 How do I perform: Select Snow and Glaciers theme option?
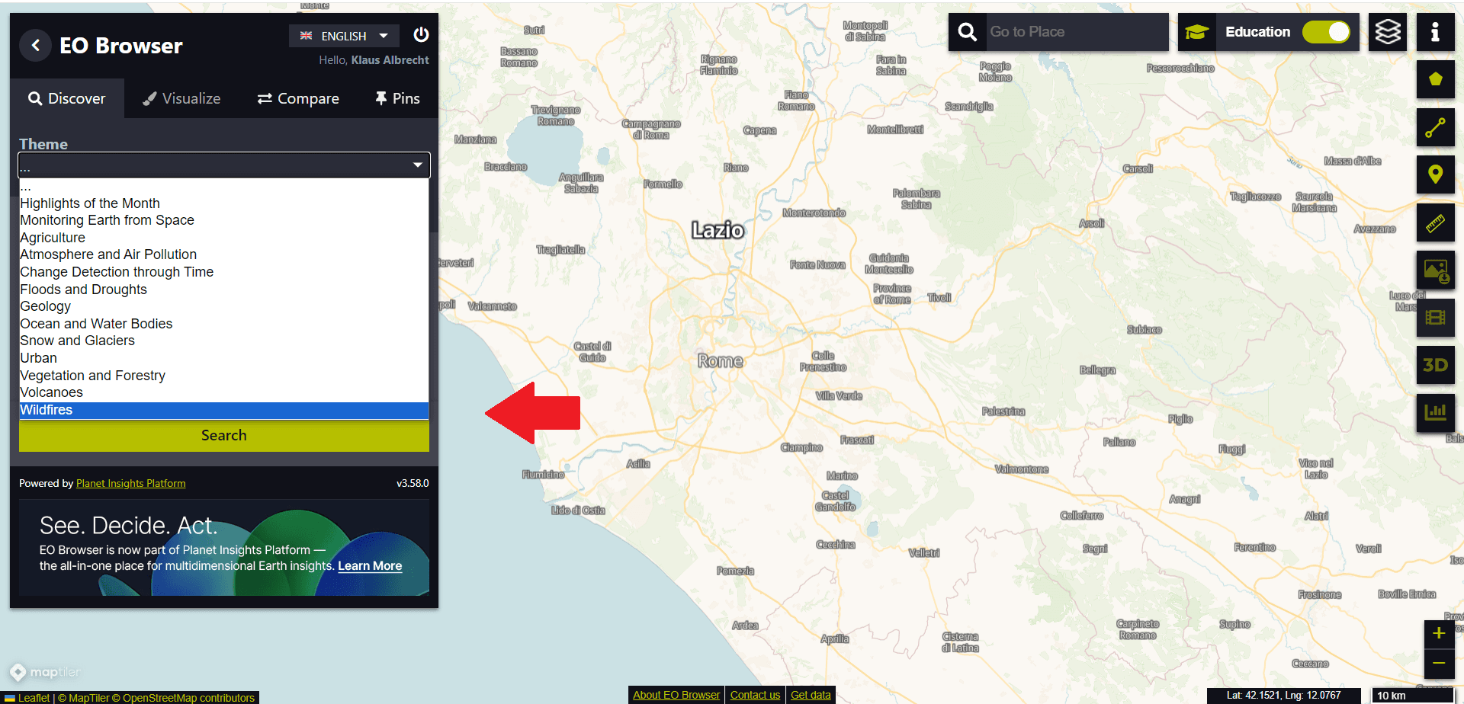(77, 341)
